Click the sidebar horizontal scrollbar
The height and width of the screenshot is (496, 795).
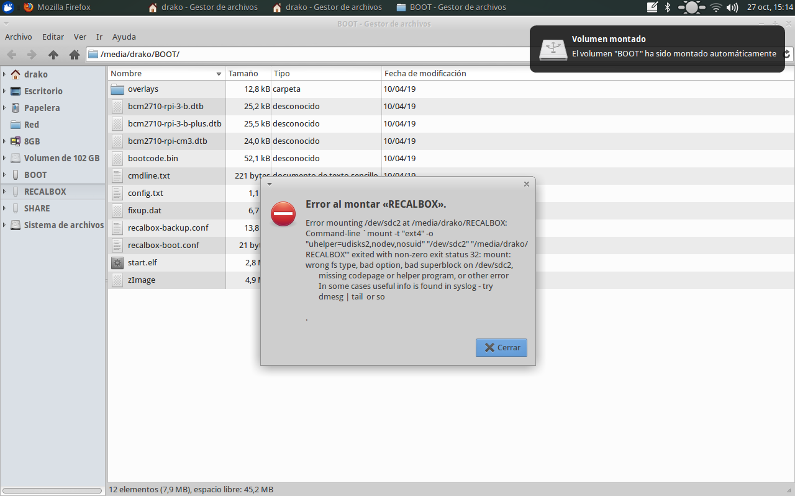point(52,490)
